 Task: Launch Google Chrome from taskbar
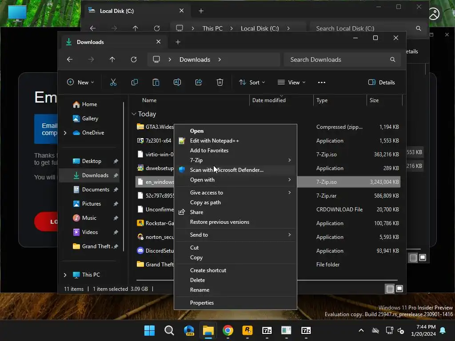pos(228,330)
